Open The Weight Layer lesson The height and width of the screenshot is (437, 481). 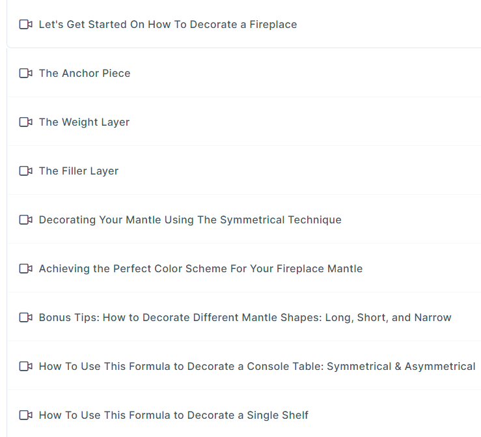[84, 122]
